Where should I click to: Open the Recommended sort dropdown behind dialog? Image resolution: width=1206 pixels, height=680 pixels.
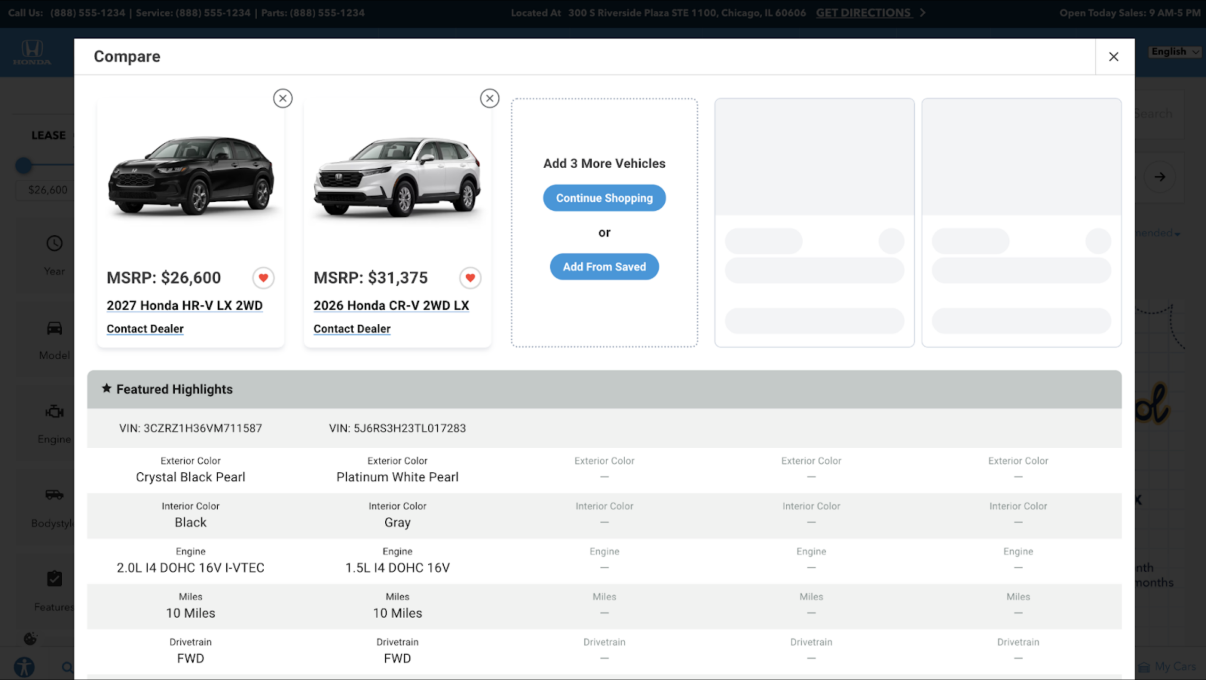click(1159, 233)
